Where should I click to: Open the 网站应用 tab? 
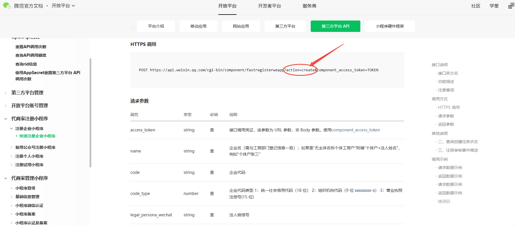pyautogui.click(x=241, y=26)
